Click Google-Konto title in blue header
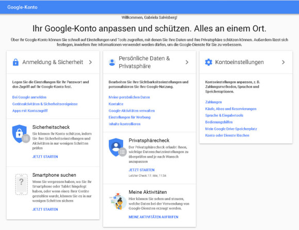 (22, 7)
